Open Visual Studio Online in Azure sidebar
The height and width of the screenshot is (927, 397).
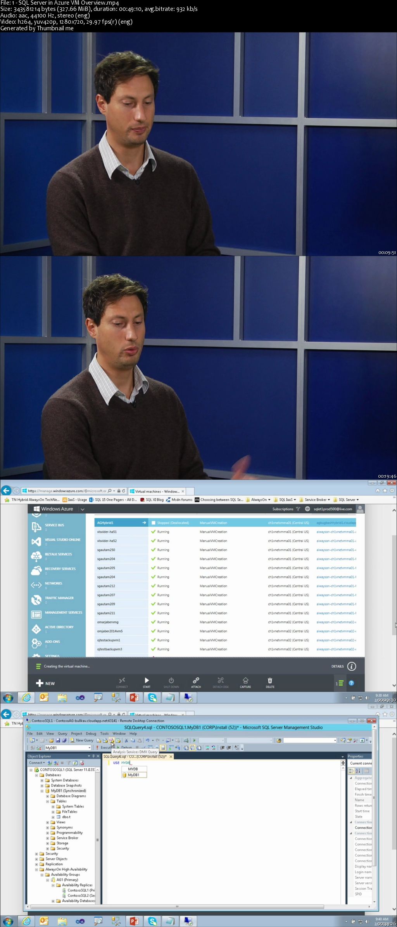click(x=57, y=541)
